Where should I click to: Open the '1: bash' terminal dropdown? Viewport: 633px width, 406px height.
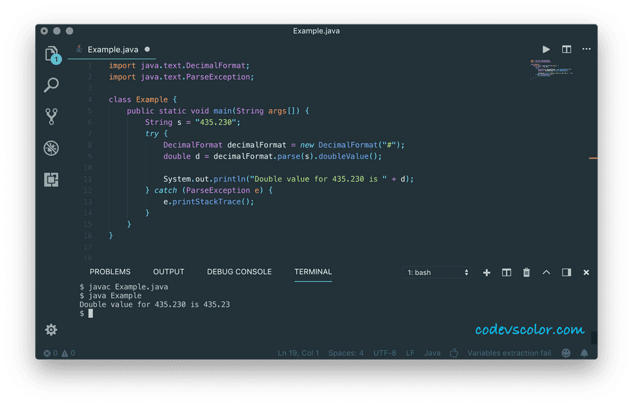(437, 272)
